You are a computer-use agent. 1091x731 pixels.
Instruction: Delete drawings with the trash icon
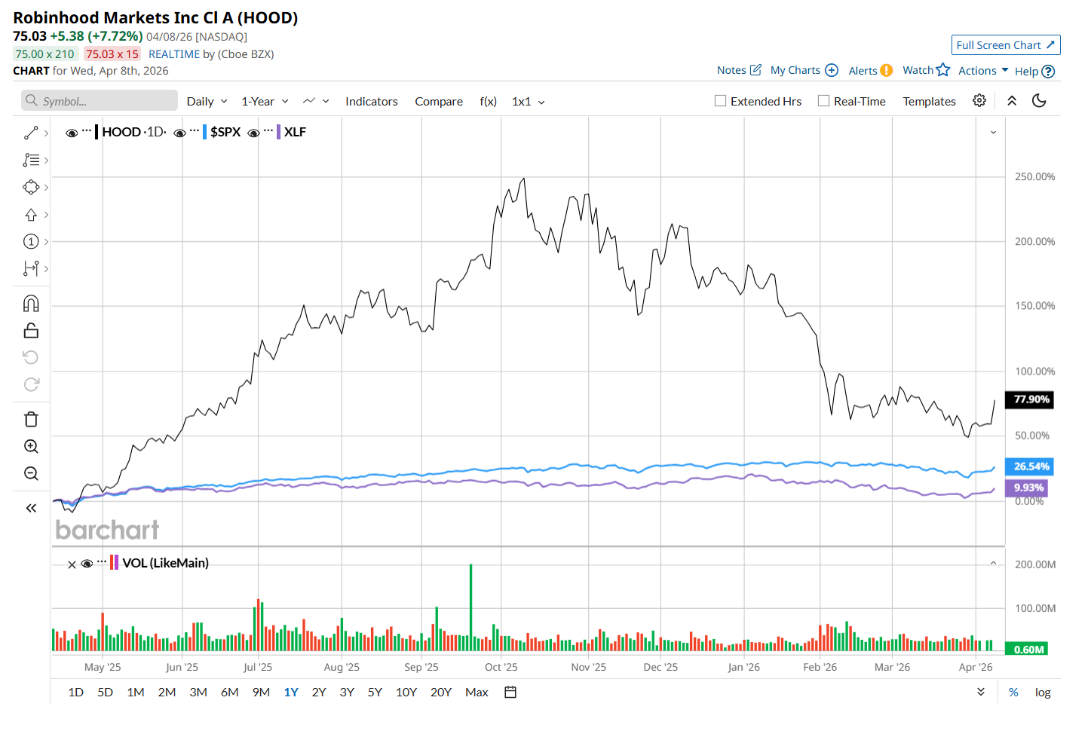coord(31,420)
